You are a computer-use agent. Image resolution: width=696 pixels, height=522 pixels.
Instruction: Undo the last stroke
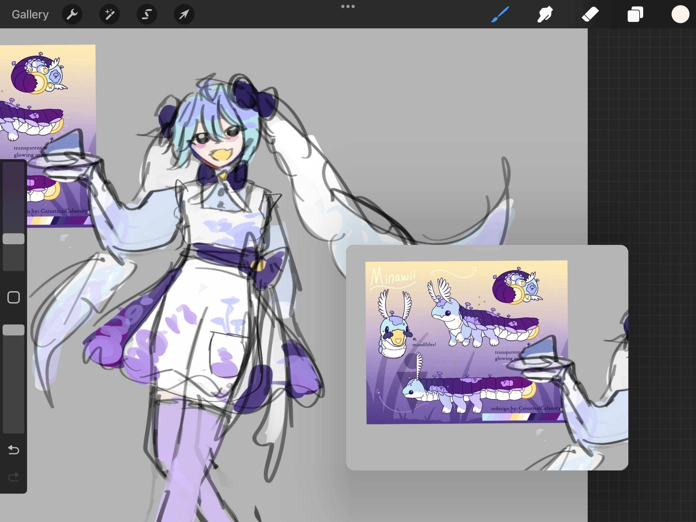(14, 450)
